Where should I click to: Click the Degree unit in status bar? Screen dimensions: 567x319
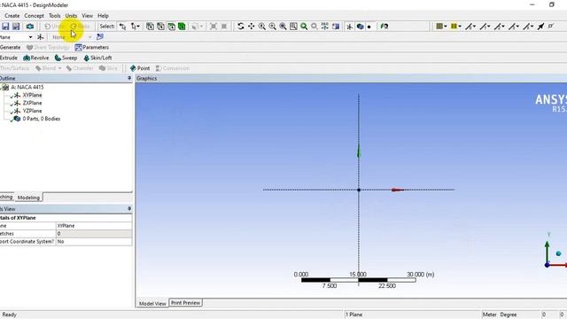(509, 315)
